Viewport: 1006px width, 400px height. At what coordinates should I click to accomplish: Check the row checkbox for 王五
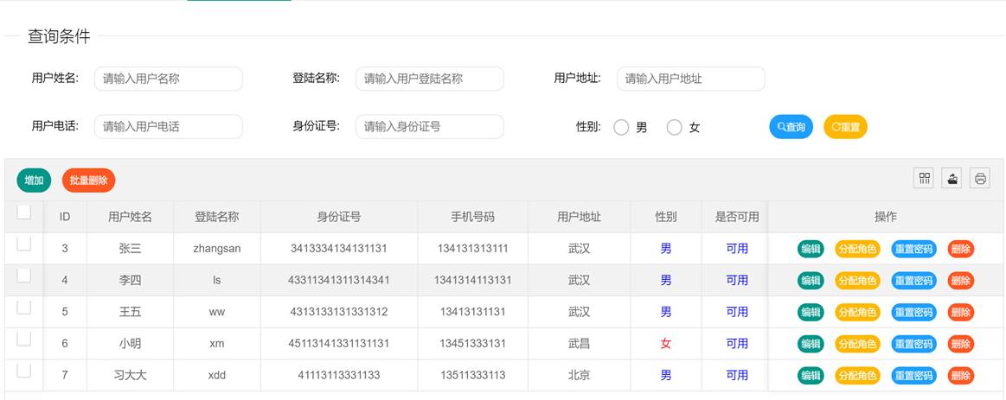pyautogui.click(x=23, y=307)
